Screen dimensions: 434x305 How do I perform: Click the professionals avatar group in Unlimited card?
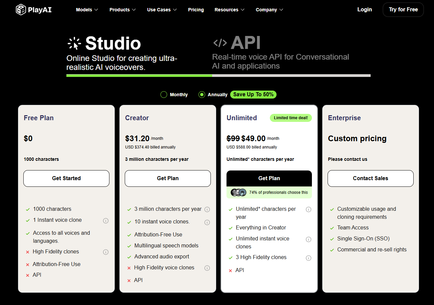(239, 192)
